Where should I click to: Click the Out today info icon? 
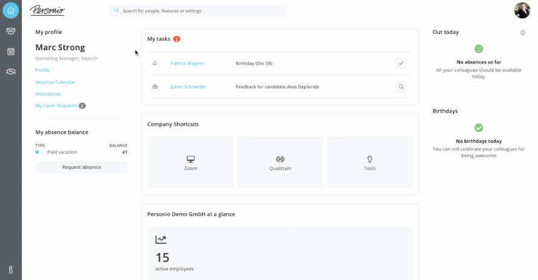[x=522, y=33]
